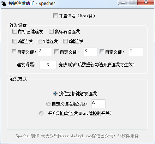
Task: Check 鼠标右键连发 option
Action: coord(51,31)
